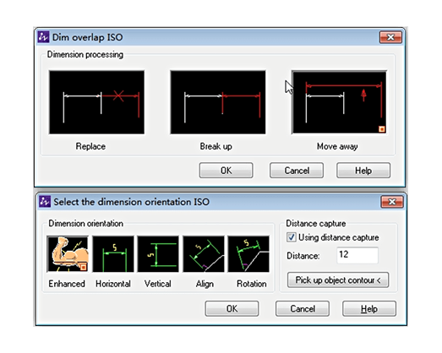Cancel the dimension orientation dialog
This screenshot has width=442, height=353.
[x=303, y=308]
